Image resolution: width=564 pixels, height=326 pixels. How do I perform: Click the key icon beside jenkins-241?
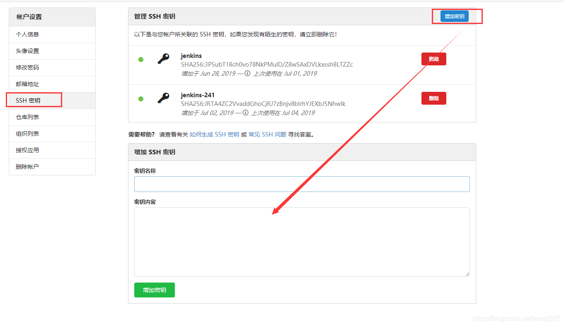tap(164, 98)
